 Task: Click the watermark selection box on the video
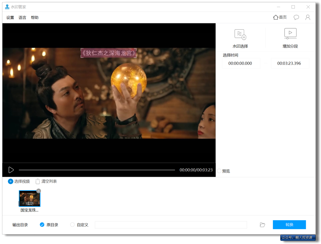pyautogui.click(x=108, y=53)
